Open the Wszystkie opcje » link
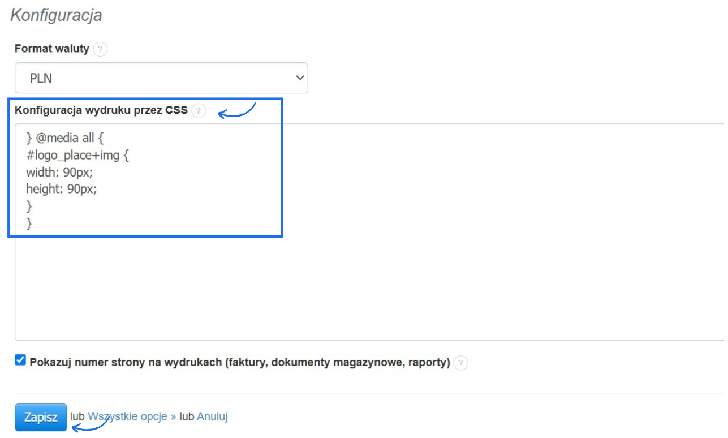The image size is (728, 438). 132,416
